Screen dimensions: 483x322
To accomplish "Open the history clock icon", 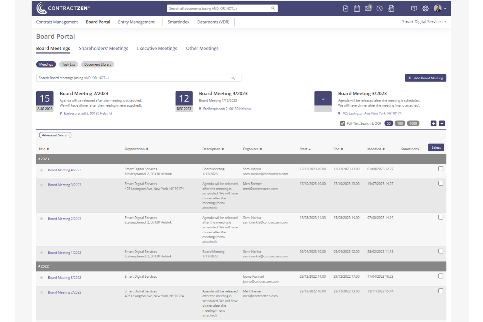I will pyautogui.click(x=380, y=9).
